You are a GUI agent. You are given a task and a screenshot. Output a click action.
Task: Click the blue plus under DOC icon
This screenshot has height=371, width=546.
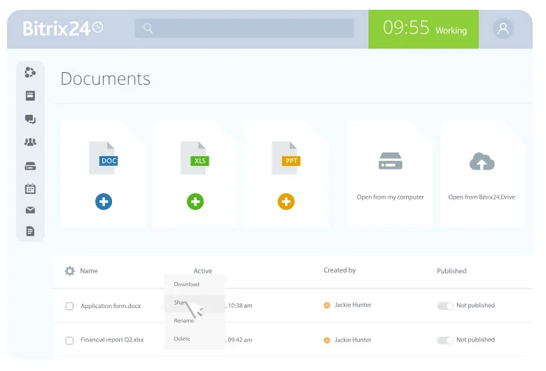tap(104, 202)
